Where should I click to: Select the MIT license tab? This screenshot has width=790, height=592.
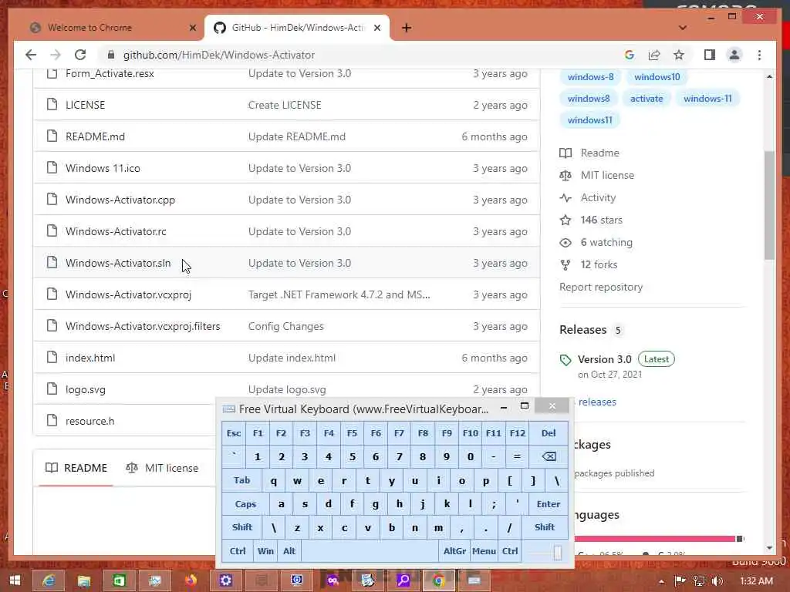coord(162,468)
